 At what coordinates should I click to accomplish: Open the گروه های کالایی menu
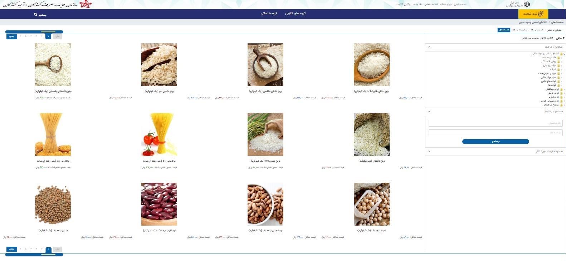pos(295,14)
